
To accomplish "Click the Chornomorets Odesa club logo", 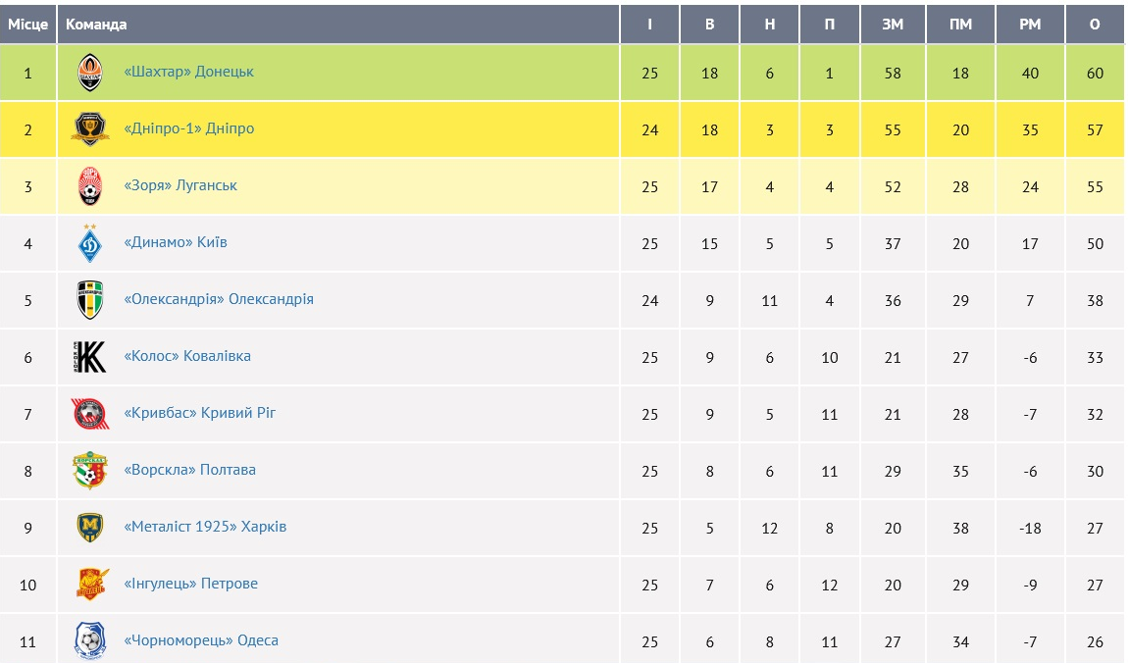I will (x=90, y=641).
